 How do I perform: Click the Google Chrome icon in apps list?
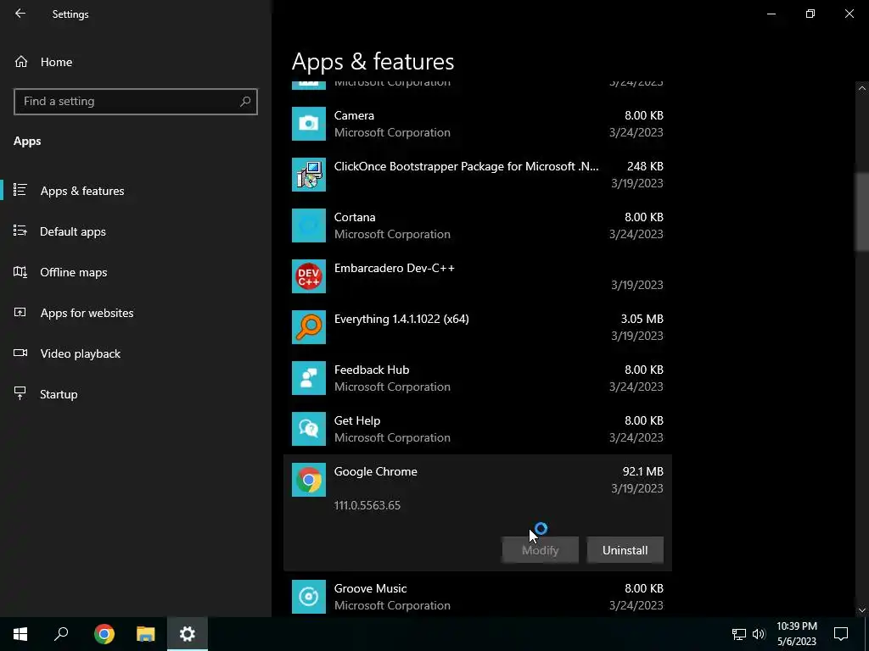309,480
